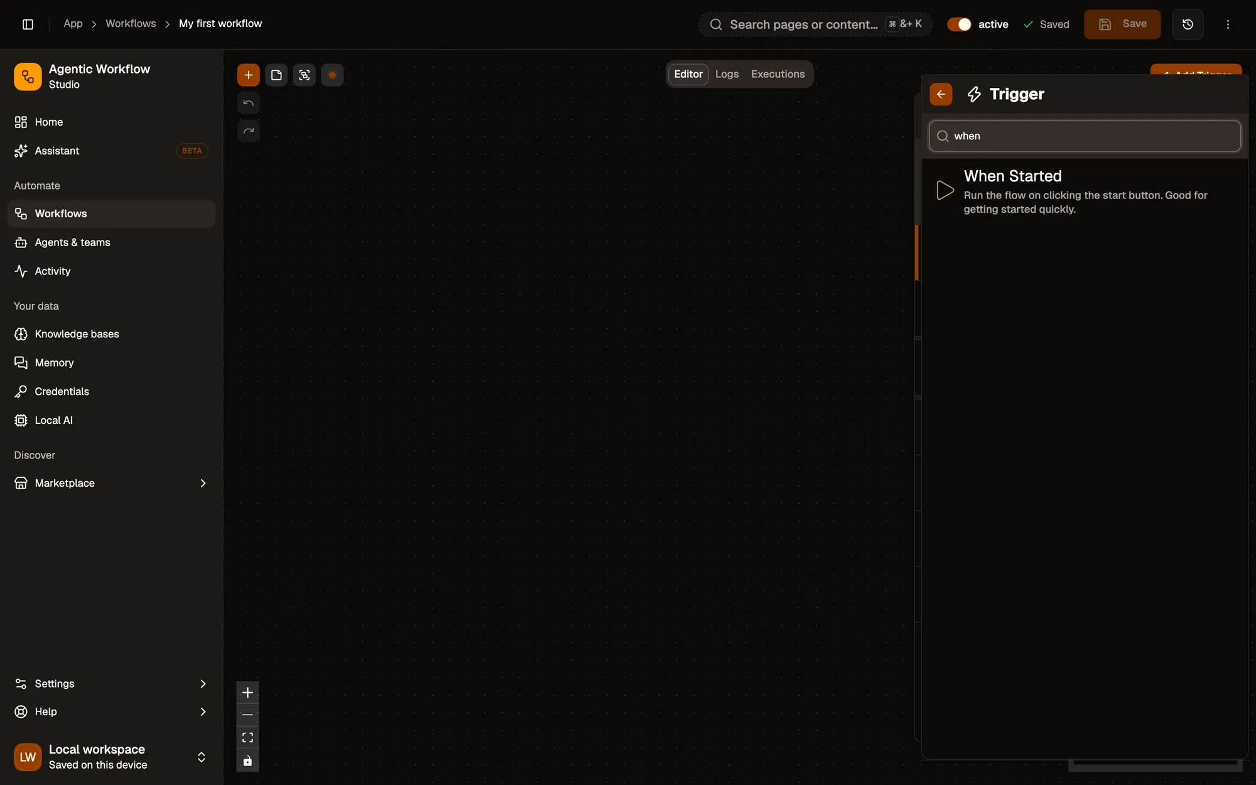Open the version history icon
The width and height of the screenshot is (1256, 785).
click(1188, 24)
